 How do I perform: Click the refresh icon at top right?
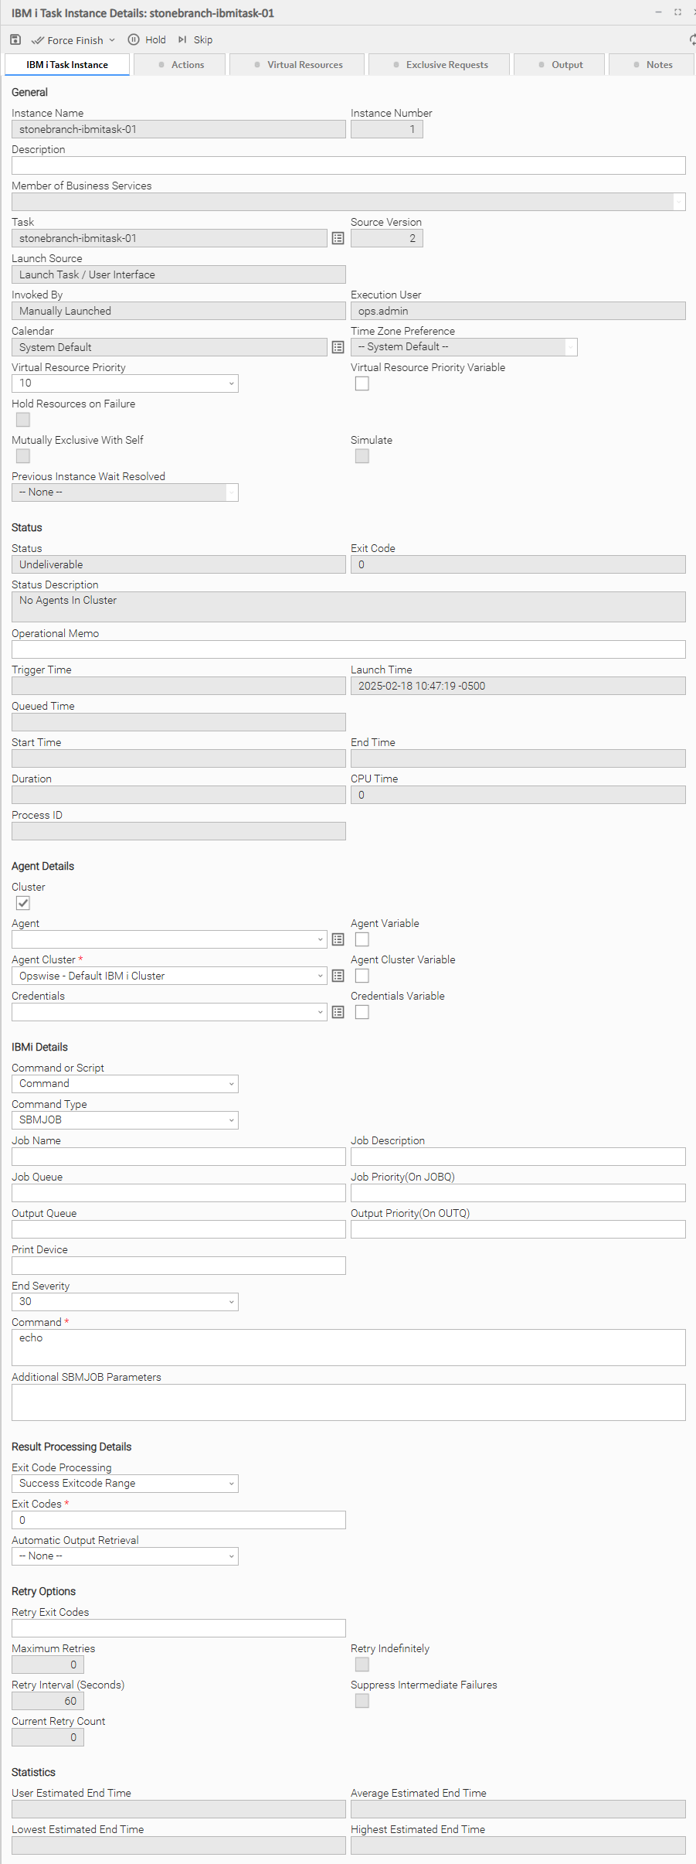[692, 39]
